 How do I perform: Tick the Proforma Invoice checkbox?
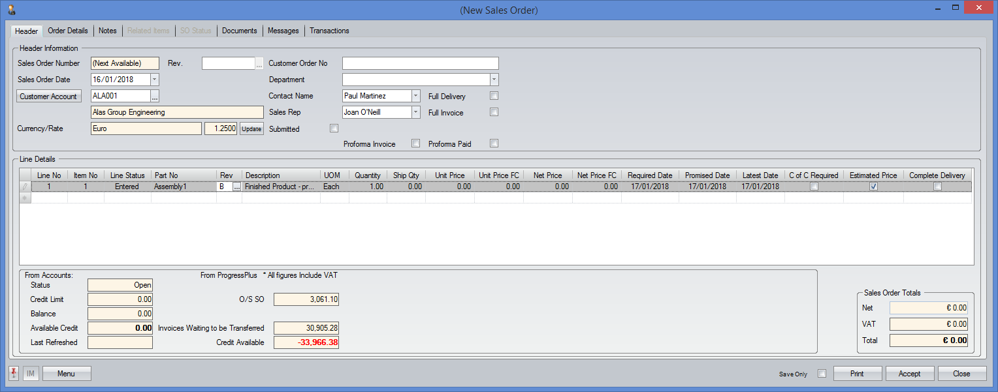pyautogui.click(x=415, y=143)
